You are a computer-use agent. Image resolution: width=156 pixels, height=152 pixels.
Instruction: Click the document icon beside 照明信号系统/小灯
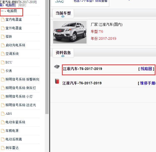3,97
